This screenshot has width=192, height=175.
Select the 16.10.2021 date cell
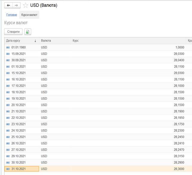pyautogui.click(x=19, y=79)
